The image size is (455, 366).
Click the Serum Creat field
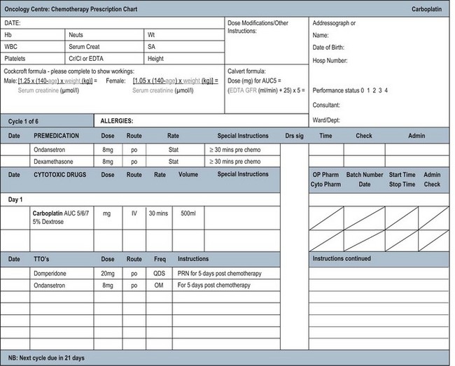click(104, 46)
